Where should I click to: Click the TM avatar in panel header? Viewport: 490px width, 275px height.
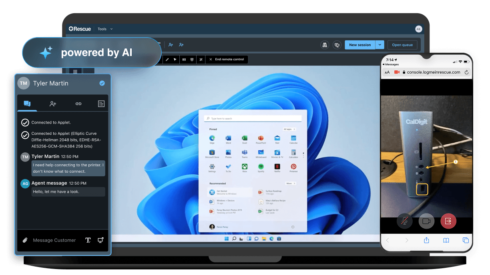(x=24, y=83)
